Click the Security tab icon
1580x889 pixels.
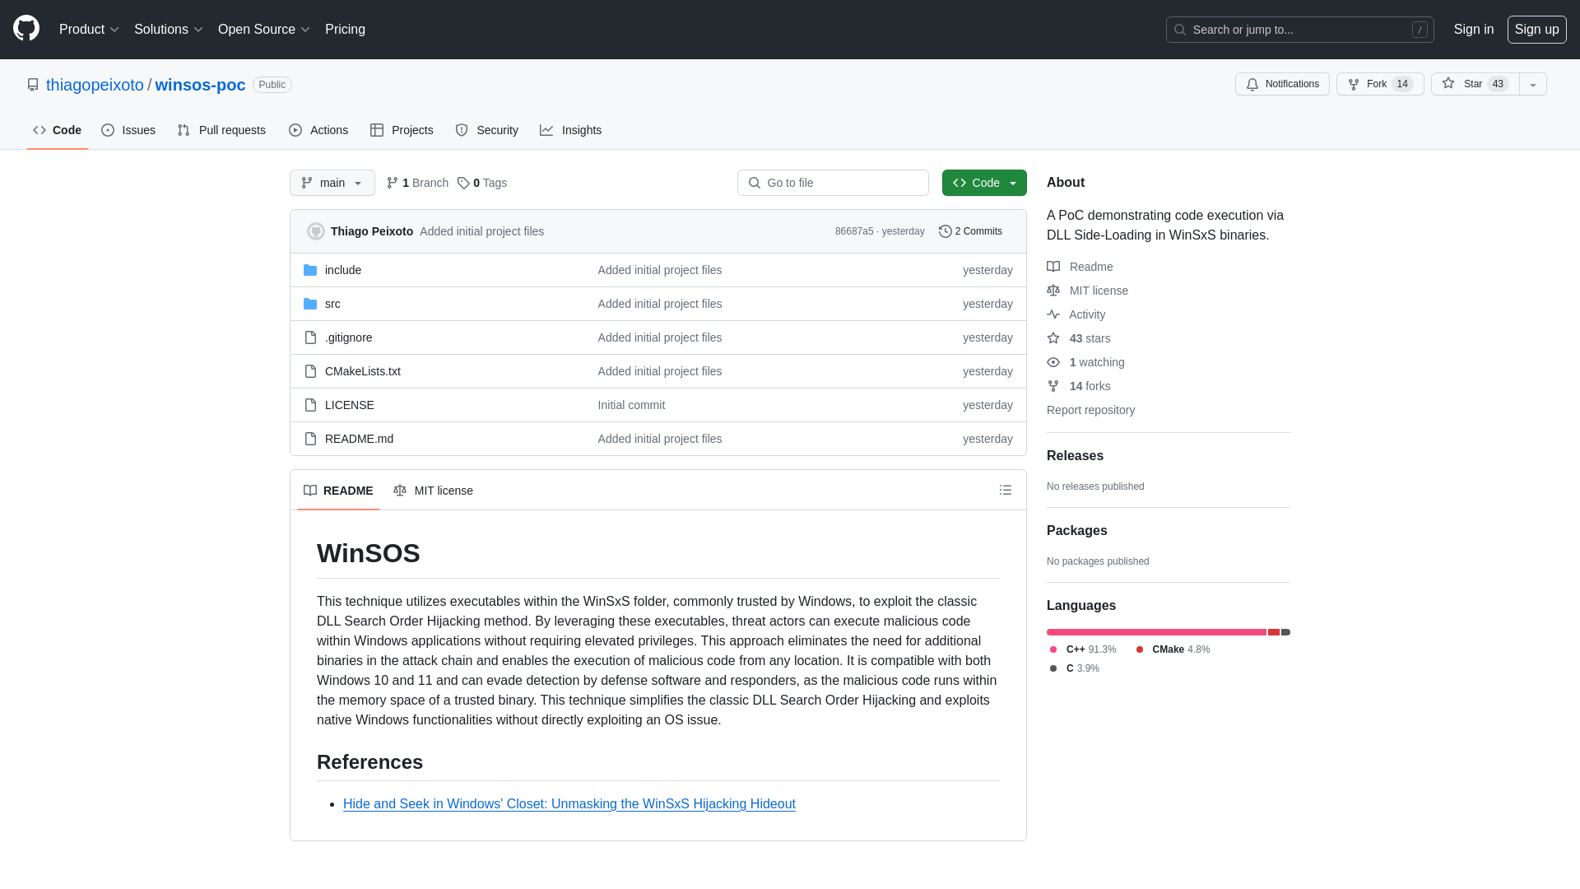461,129
